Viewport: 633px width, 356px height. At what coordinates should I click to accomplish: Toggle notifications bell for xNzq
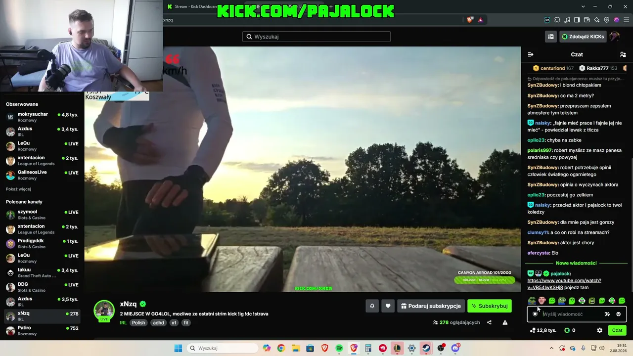pos(372,306)
